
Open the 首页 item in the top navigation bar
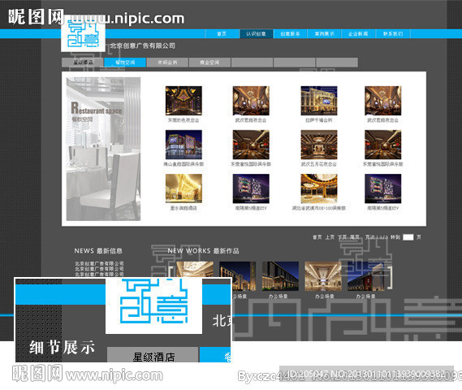[222, 34]
